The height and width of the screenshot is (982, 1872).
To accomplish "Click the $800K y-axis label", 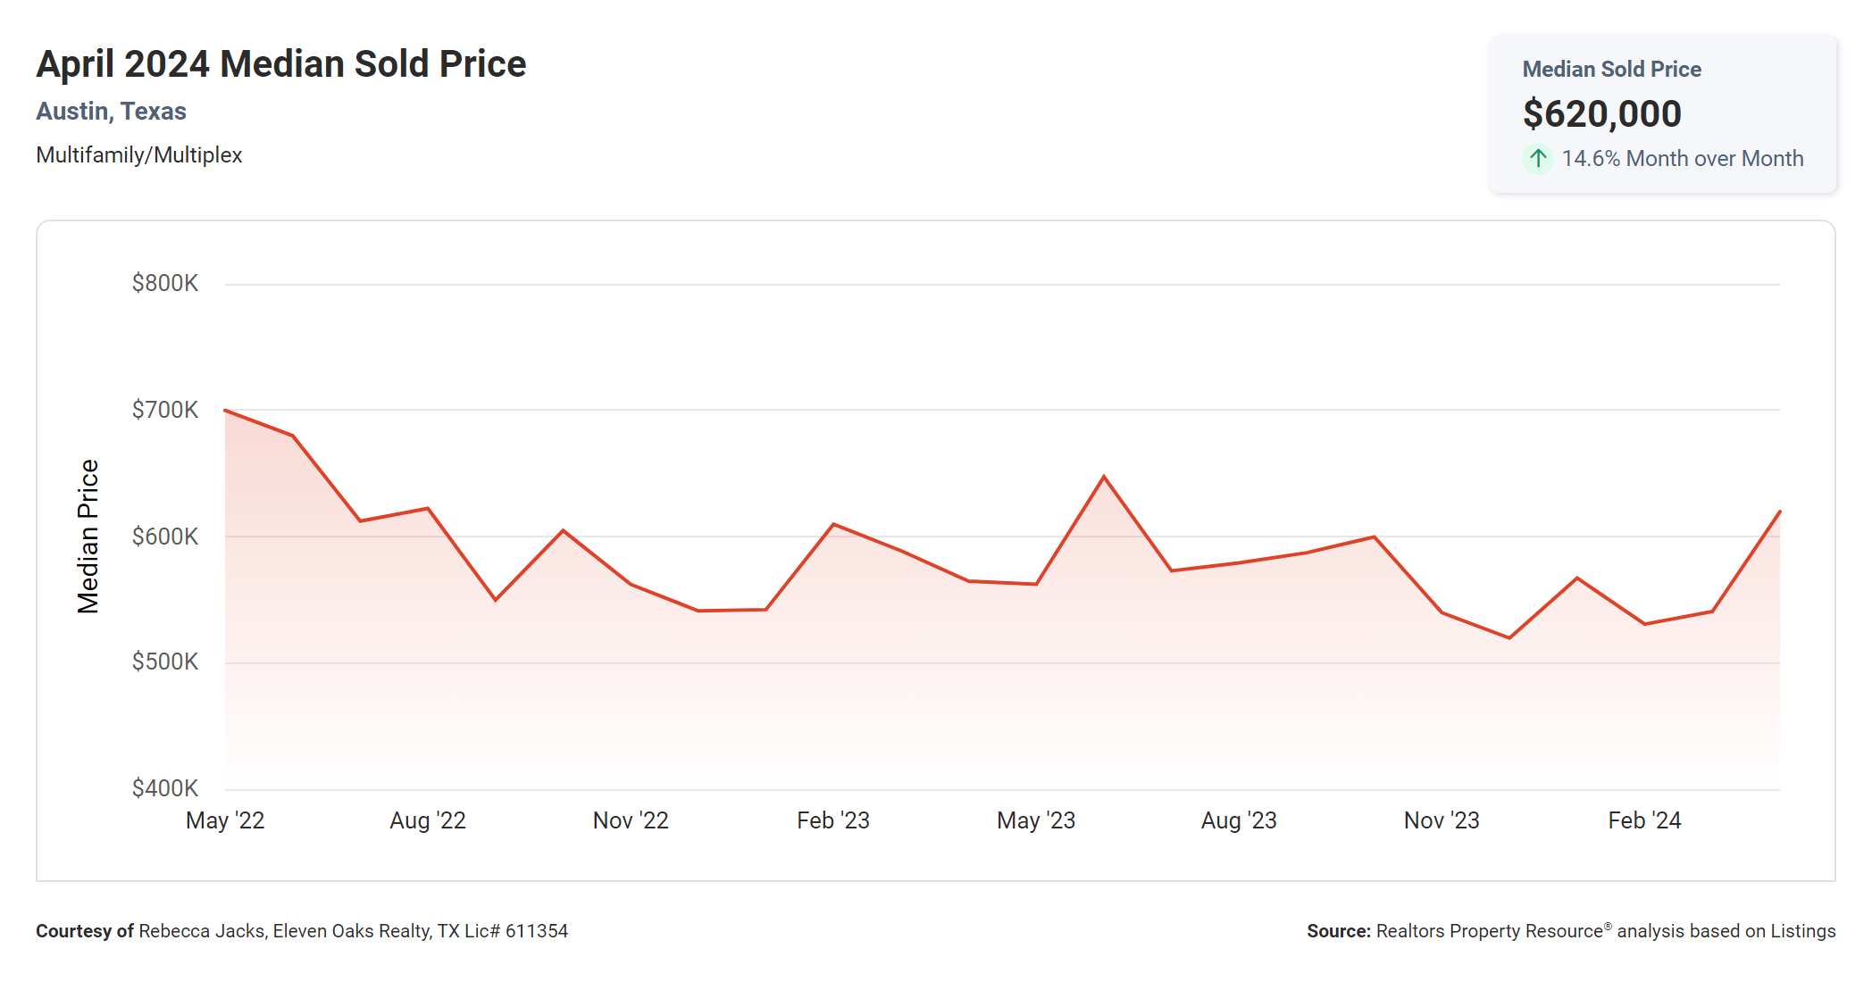I will [165, 283].
